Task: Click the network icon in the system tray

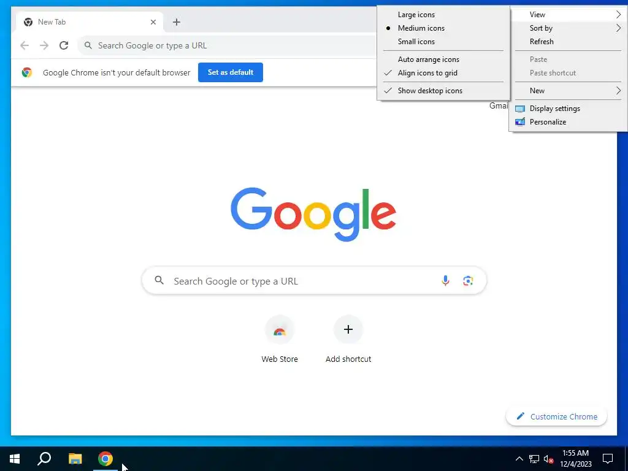Action: click(x=534, y=459)
